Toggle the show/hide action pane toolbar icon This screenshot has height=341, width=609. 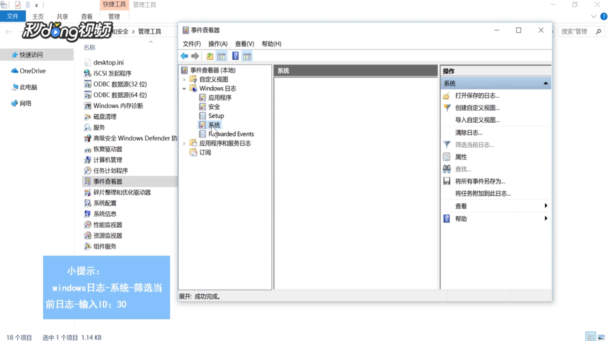pos(247,56)
